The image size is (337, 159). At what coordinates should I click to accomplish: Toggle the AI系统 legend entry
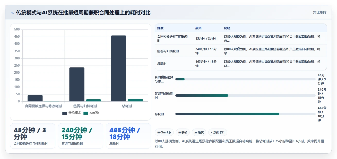click(x=91, y=113)
